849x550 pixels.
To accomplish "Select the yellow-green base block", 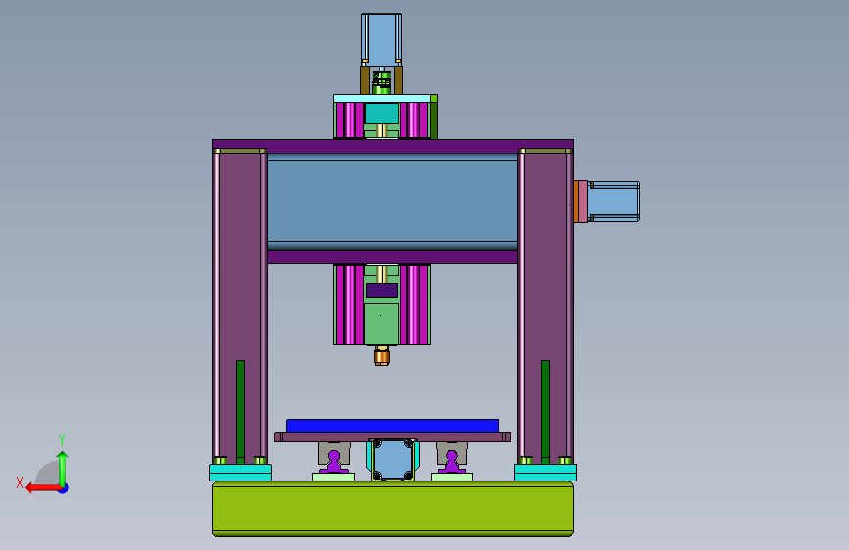I will pyautogui.click(x=393, y=509).
